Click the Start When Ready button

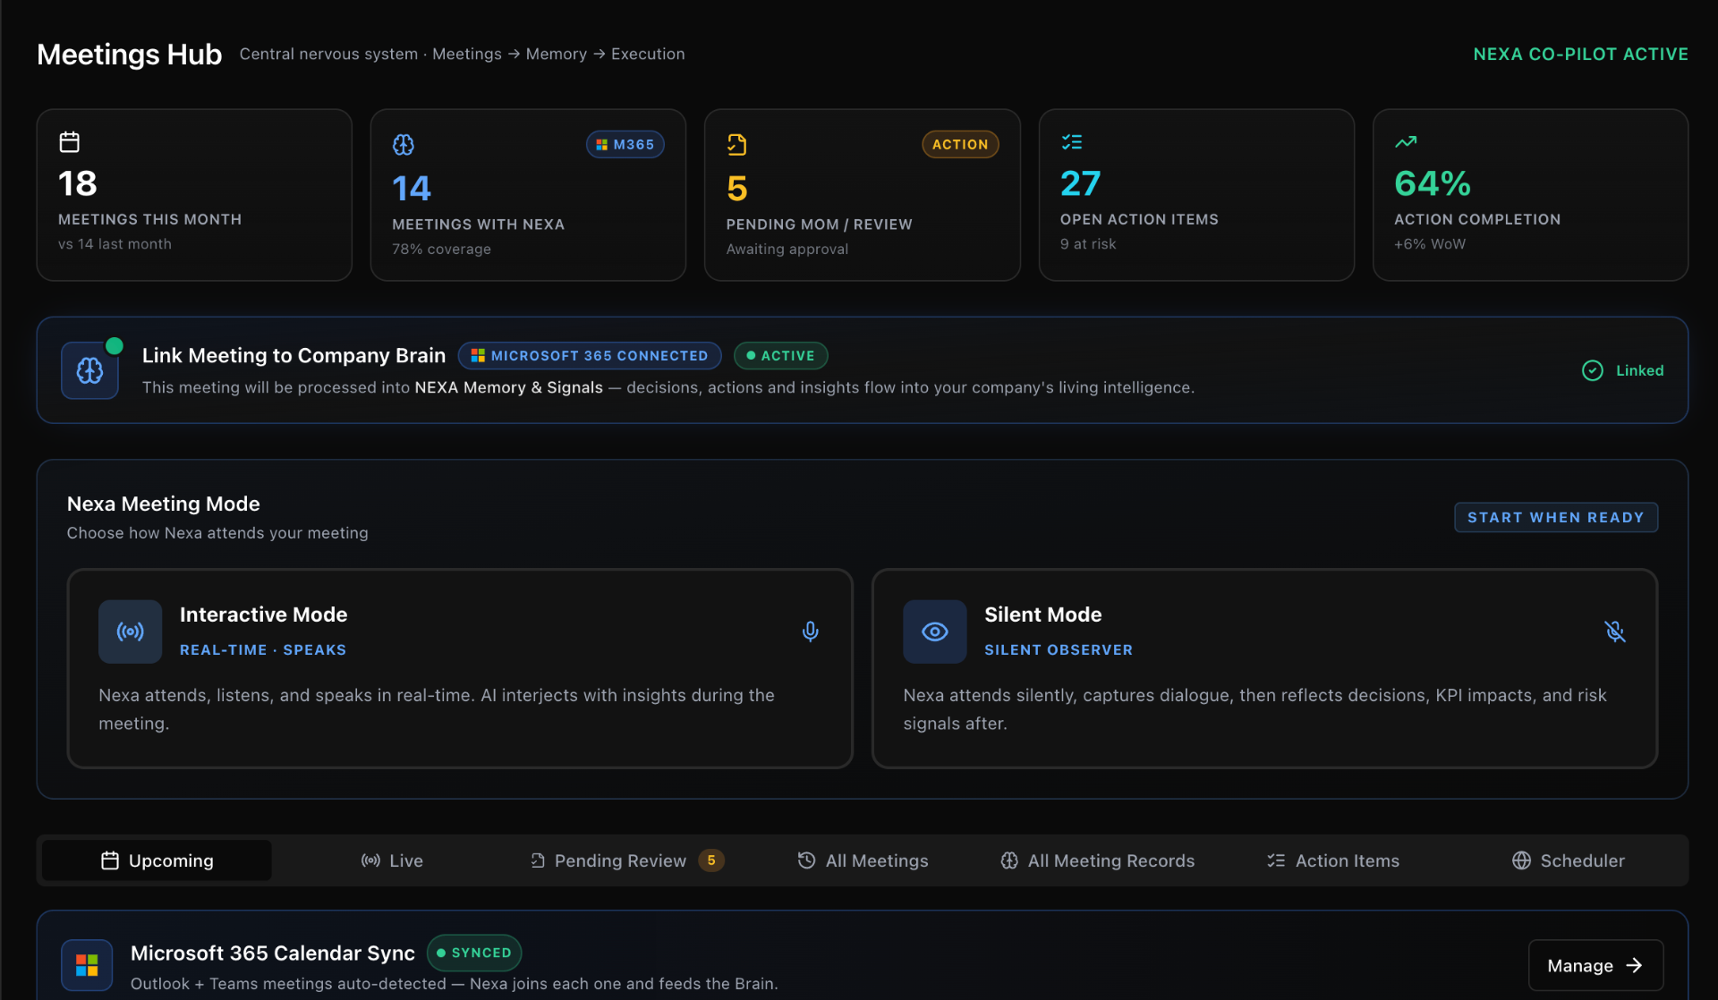tap(1556, 518)
